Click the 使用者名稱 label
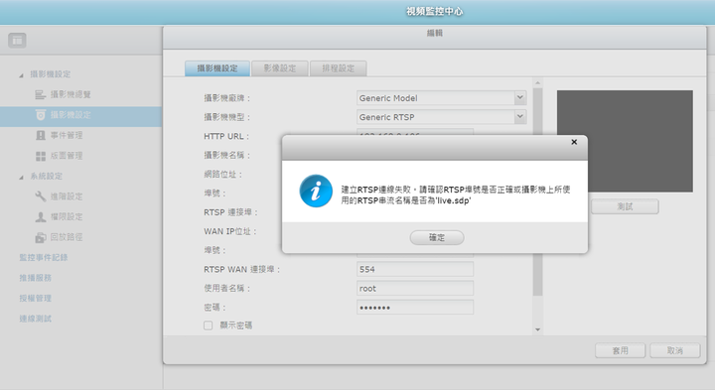 tap(226, 289)
